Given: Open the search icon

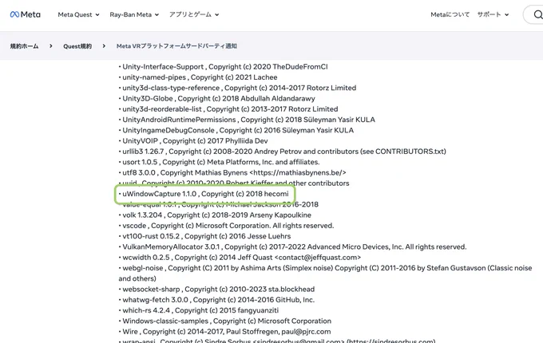Looking at the screenshot, I should (x=537, y=14).
